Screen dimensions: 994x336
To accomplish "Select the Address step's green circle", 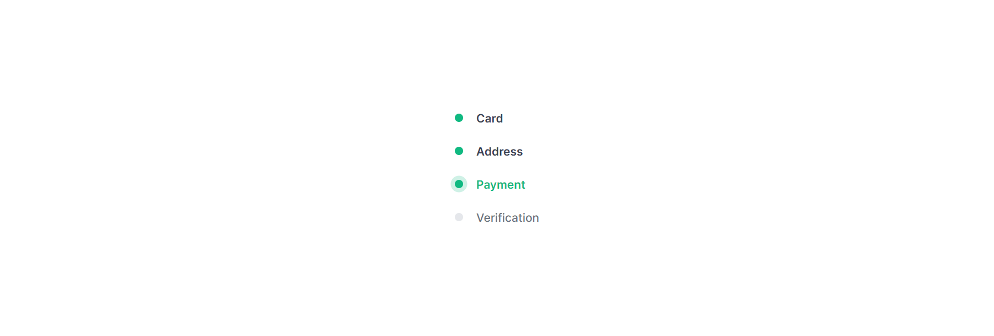I will [x=459, y=151].
